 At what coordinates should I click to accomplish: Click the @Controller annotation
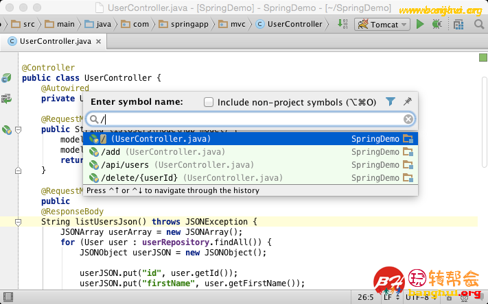[48, 68]
